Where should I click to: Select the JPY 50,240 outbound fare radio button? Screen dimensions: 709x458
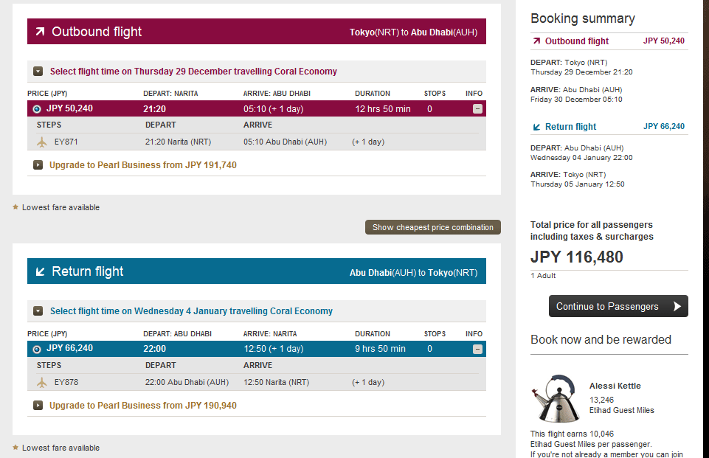(x=37, y=109)
